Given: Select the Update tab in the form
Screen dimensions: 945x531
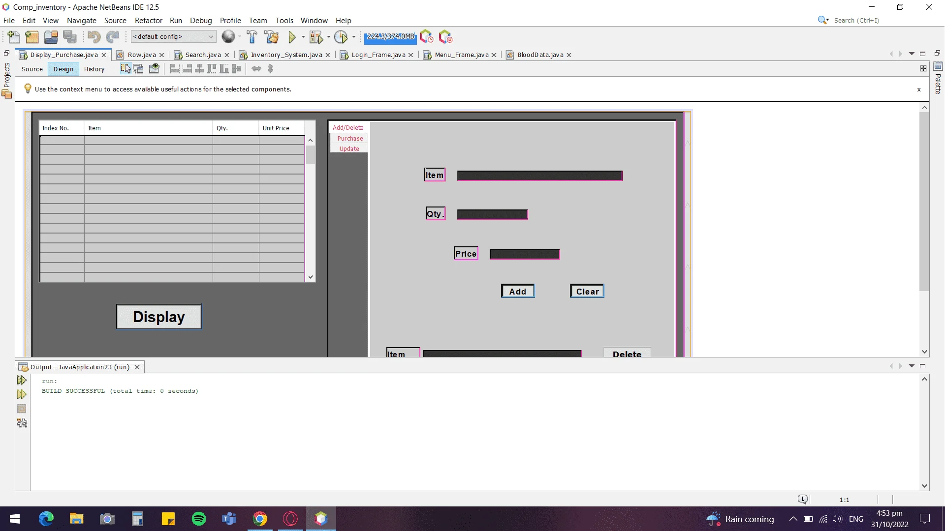Looking at the screenshot, I should click(349, 148).
